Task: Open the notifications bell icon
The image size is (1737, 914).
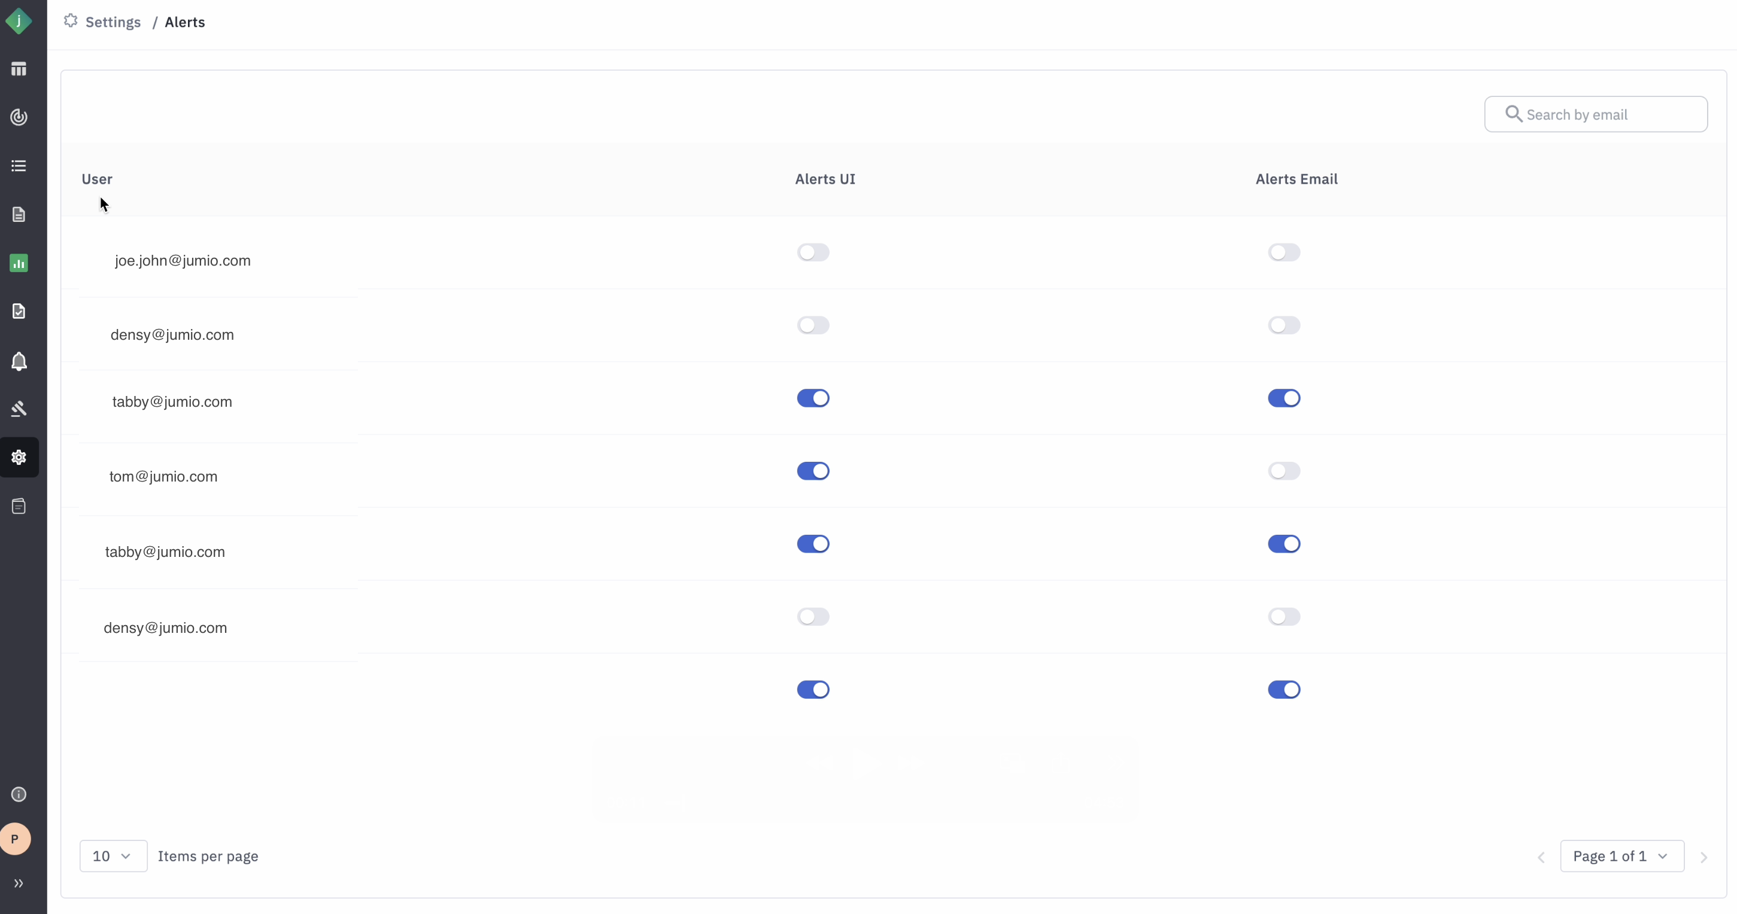Action: point(19,361)
